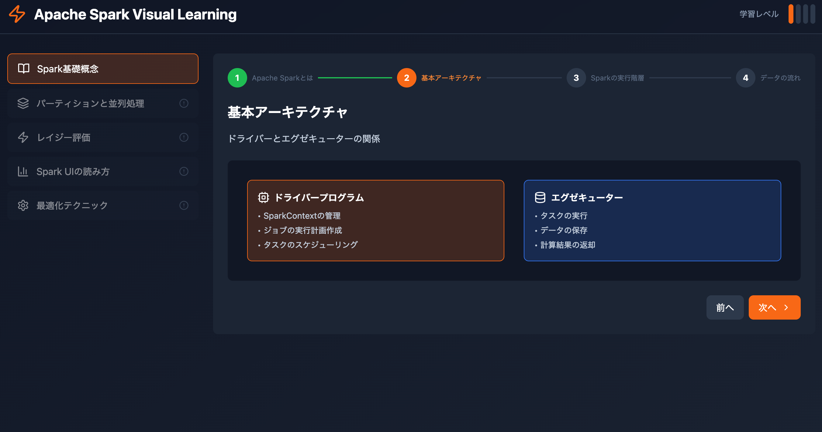Click the orange 学習レベル level bar
822x432 pixels.
pyautogui.click(x=791, y=14)
